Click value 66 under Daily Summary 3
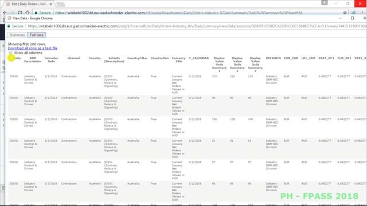Viewport: 367px width, 206px height. tap(249, 184)
